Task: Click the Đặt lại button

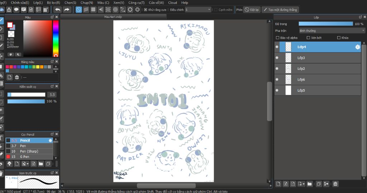Action: click(252, 10)
